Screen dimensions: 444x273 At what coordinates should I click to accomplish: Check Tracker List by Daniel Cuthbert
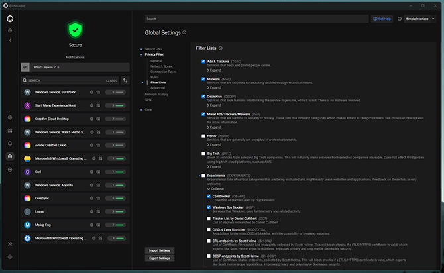click(209, 219)
